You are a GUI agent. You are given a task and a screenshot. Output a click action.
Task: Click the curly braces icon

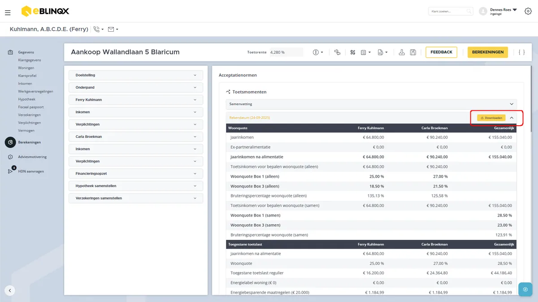click(521, 52)
